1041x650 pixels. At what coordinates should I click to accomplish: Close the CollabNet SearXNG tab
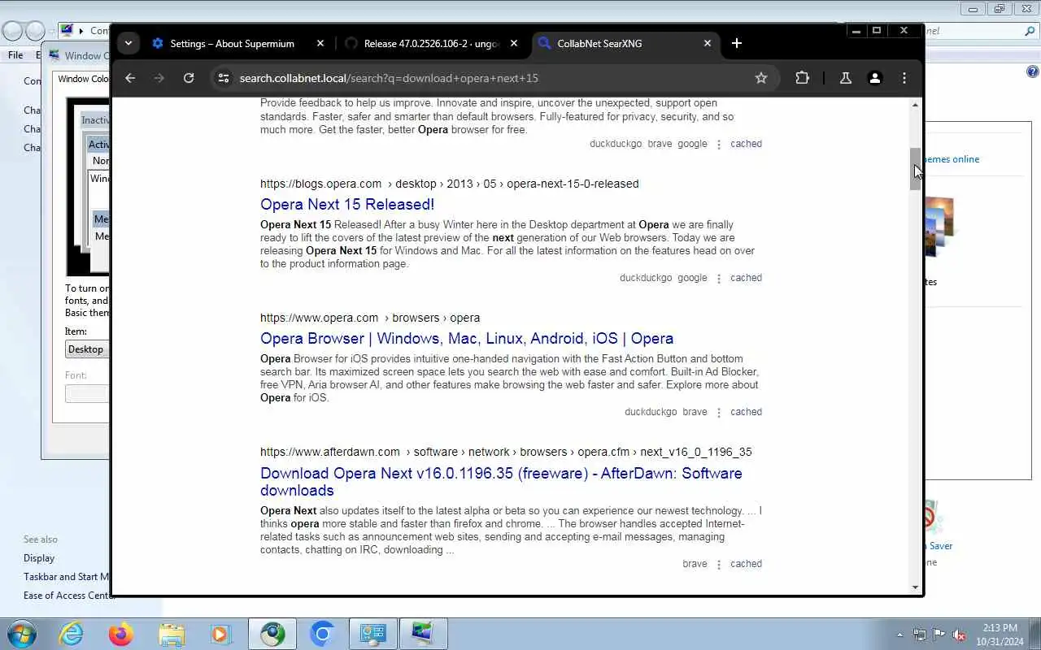pos(708,43)
